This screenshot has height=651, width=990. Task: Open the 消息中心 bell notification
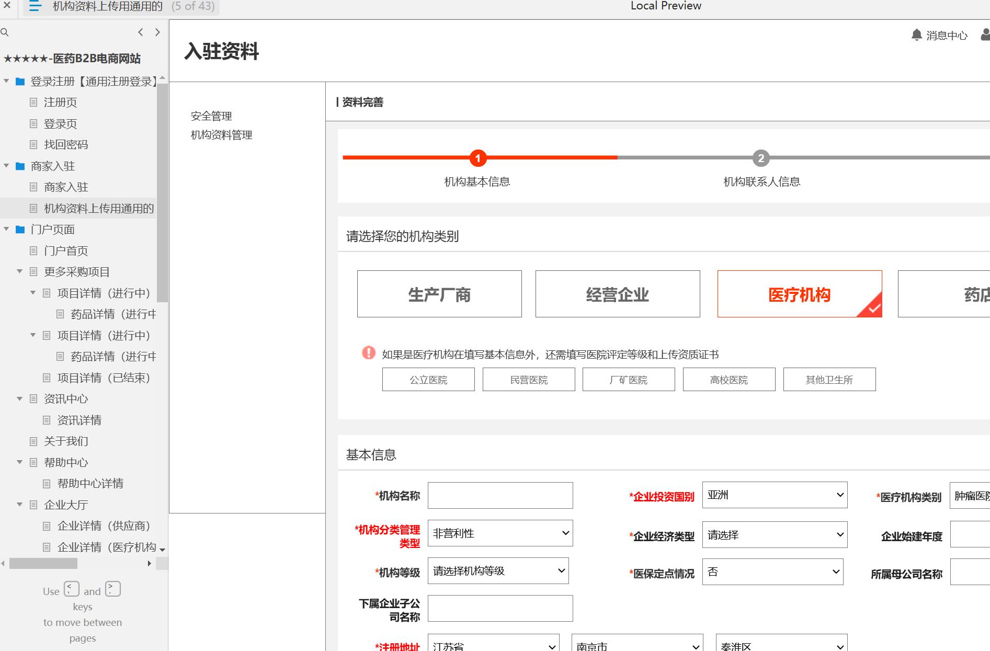click(x=916, y=35)
